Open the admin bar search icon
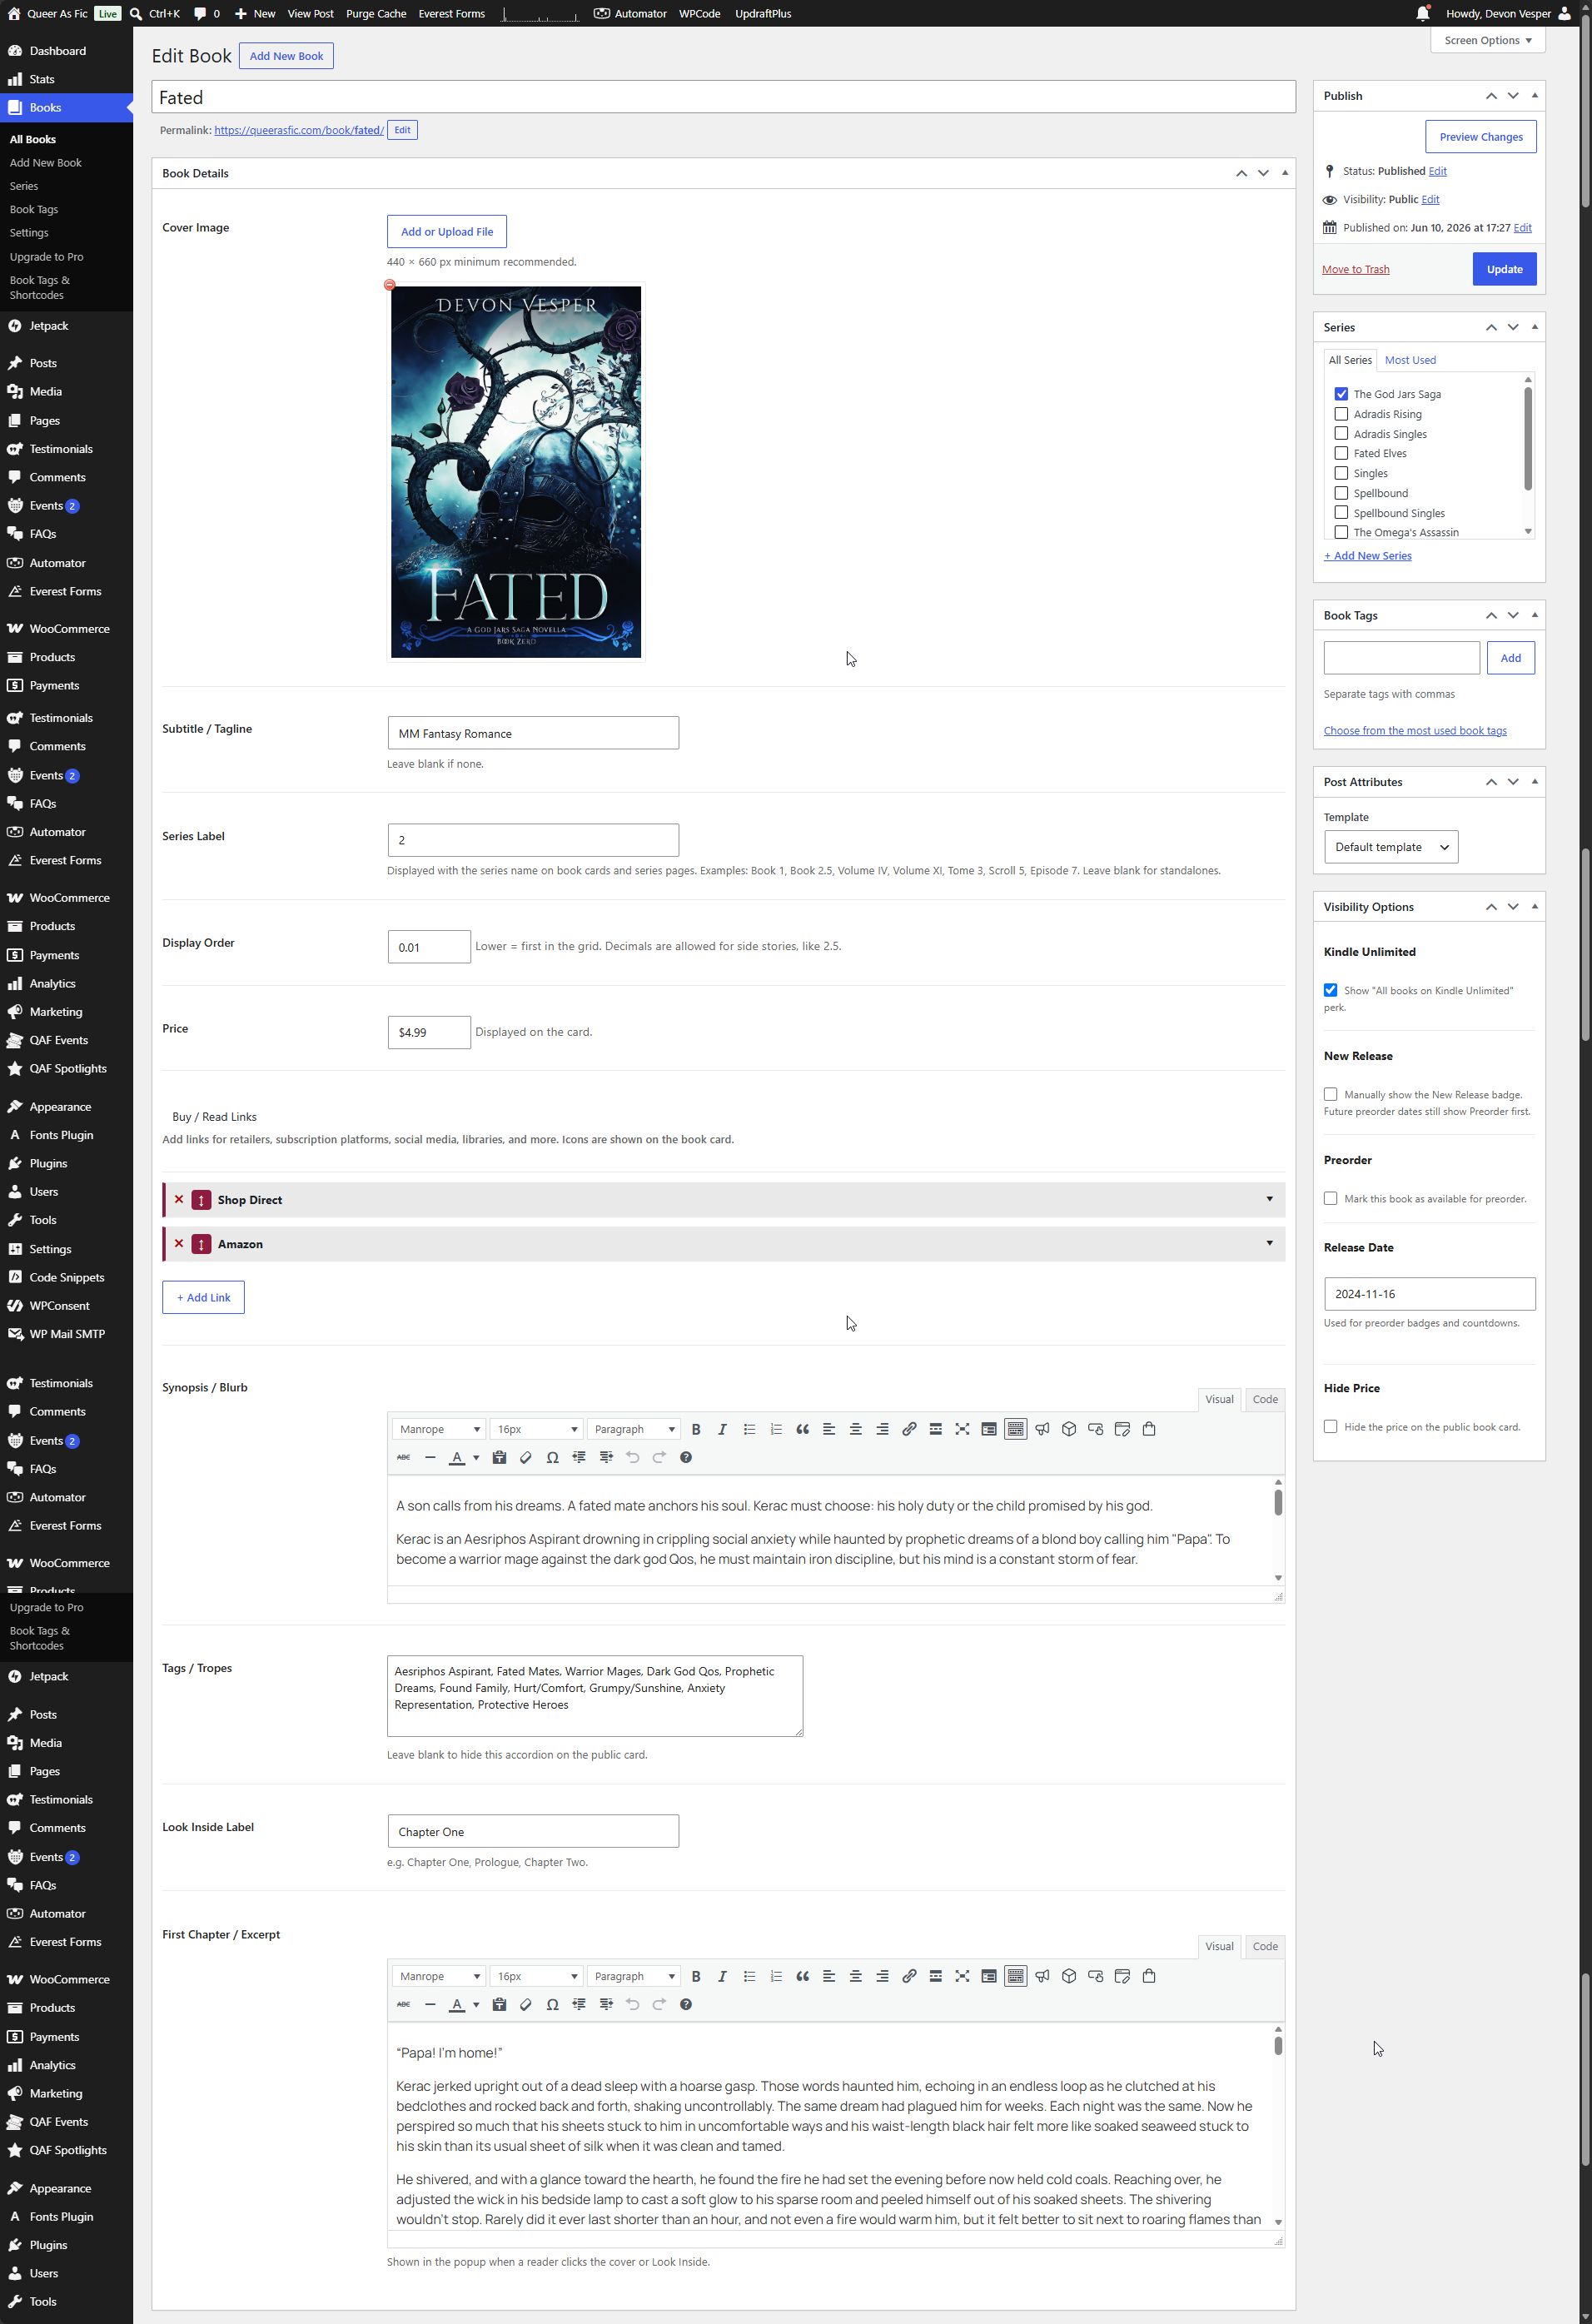 pyautogui.click(x=136, y=14)
